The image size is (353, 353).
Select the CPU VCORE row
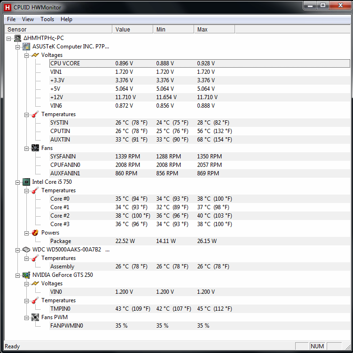[200, 63]
